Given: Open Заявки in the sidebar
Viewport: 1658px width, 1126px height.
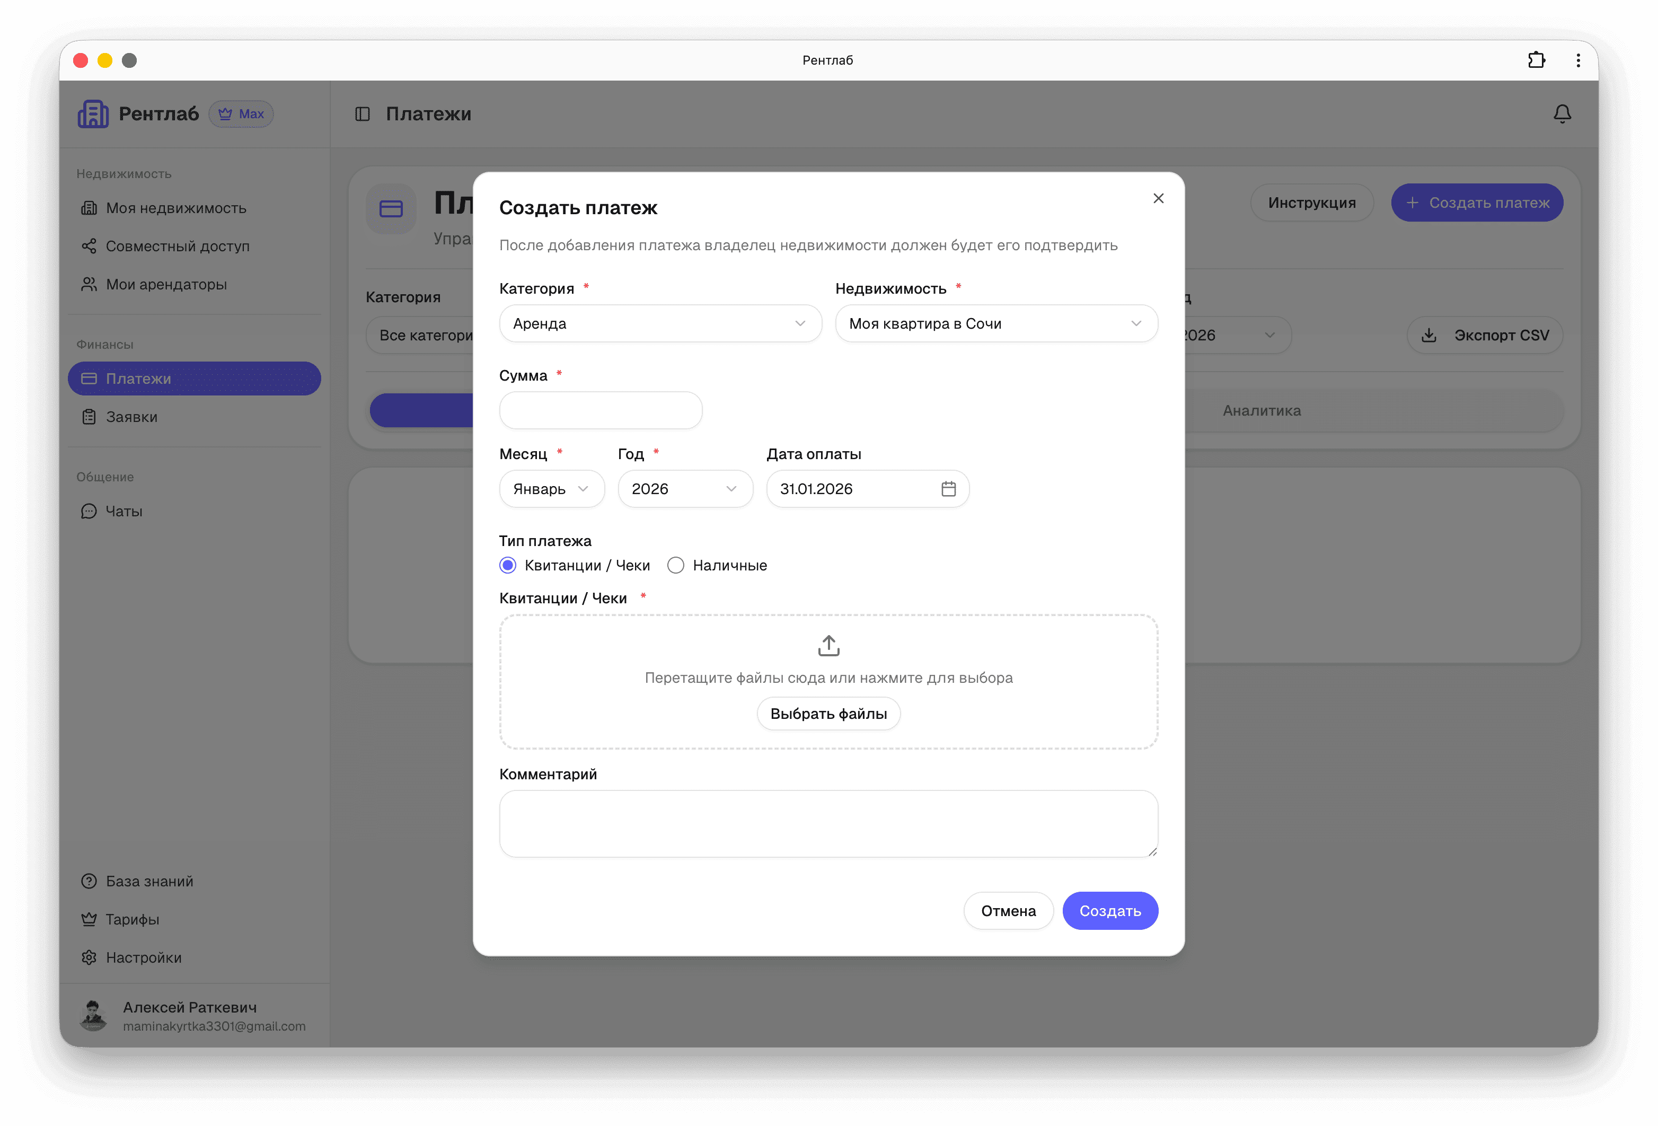Looking at the screenshot, I should click(x=132, y=417).
